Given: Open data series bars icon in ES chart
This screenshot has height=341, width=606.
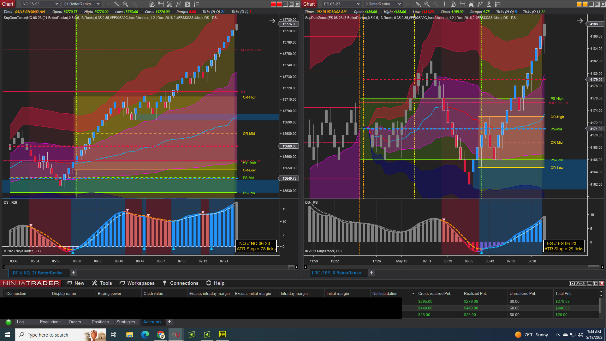Looking at the screenshot, I should (471, 4).
